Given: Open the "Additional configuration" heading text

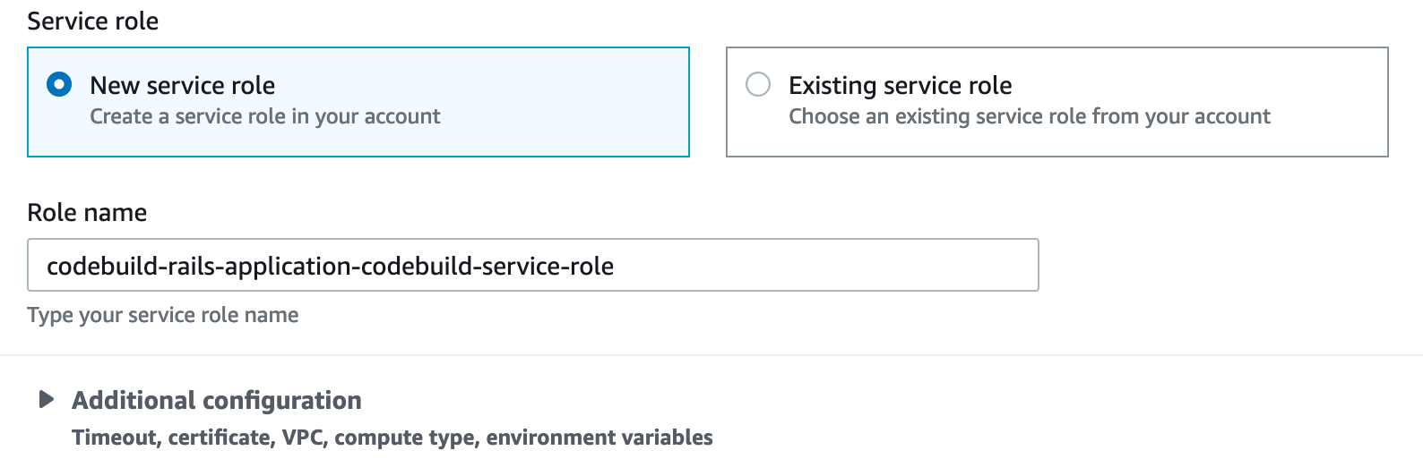Looking at the screenshot, I should [x=217, y=401].
